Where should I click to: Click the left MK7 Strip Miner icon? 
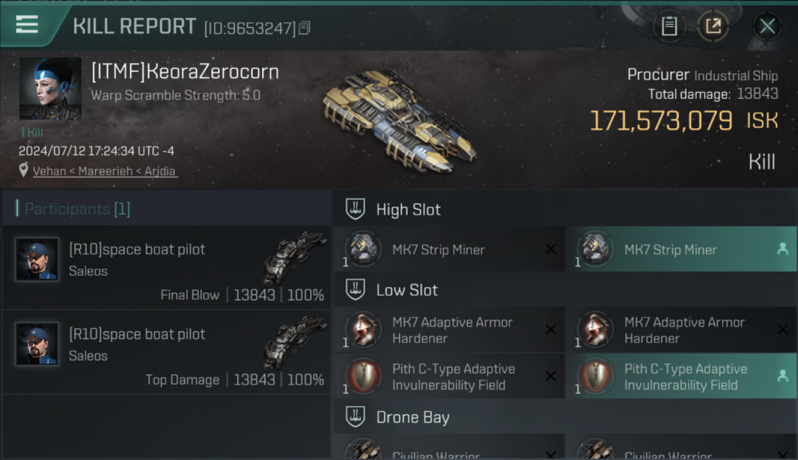[x=363, y=249]
